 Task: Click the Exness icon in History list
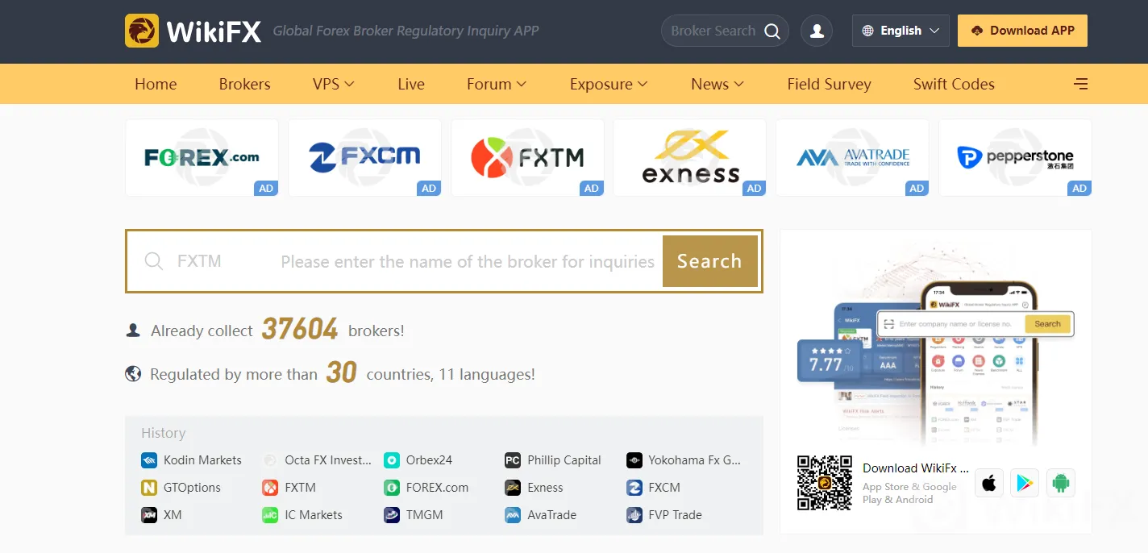pyautogui.click(x=513, y=488)
